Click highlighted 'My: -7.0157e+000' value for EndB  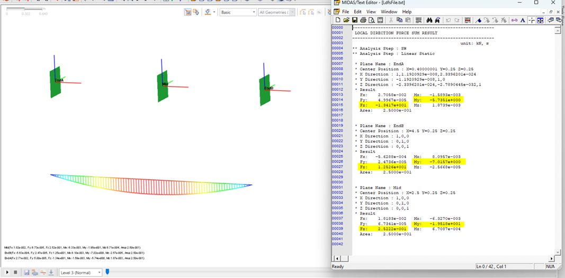point(438,162)
